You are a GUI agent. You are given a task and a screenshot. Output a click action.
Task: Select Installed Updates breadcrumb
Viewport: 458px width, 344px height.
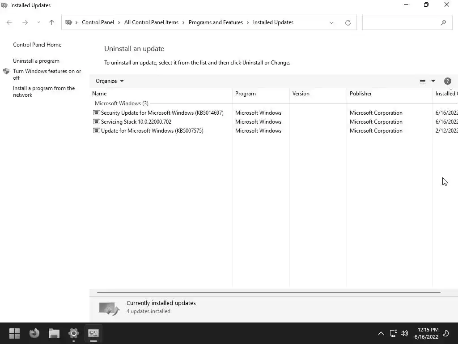pos(273,22)
